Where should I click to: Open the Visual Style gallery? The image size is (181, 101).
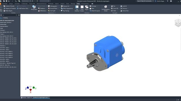coord(34,8)
